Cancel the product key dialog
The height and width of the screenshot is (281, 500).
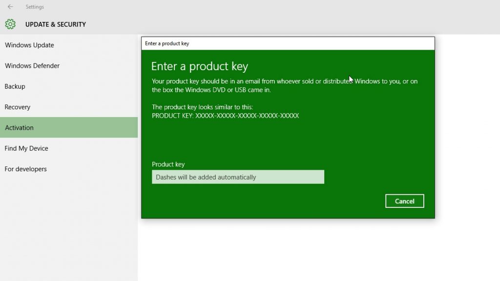click(x=404, y=201)
